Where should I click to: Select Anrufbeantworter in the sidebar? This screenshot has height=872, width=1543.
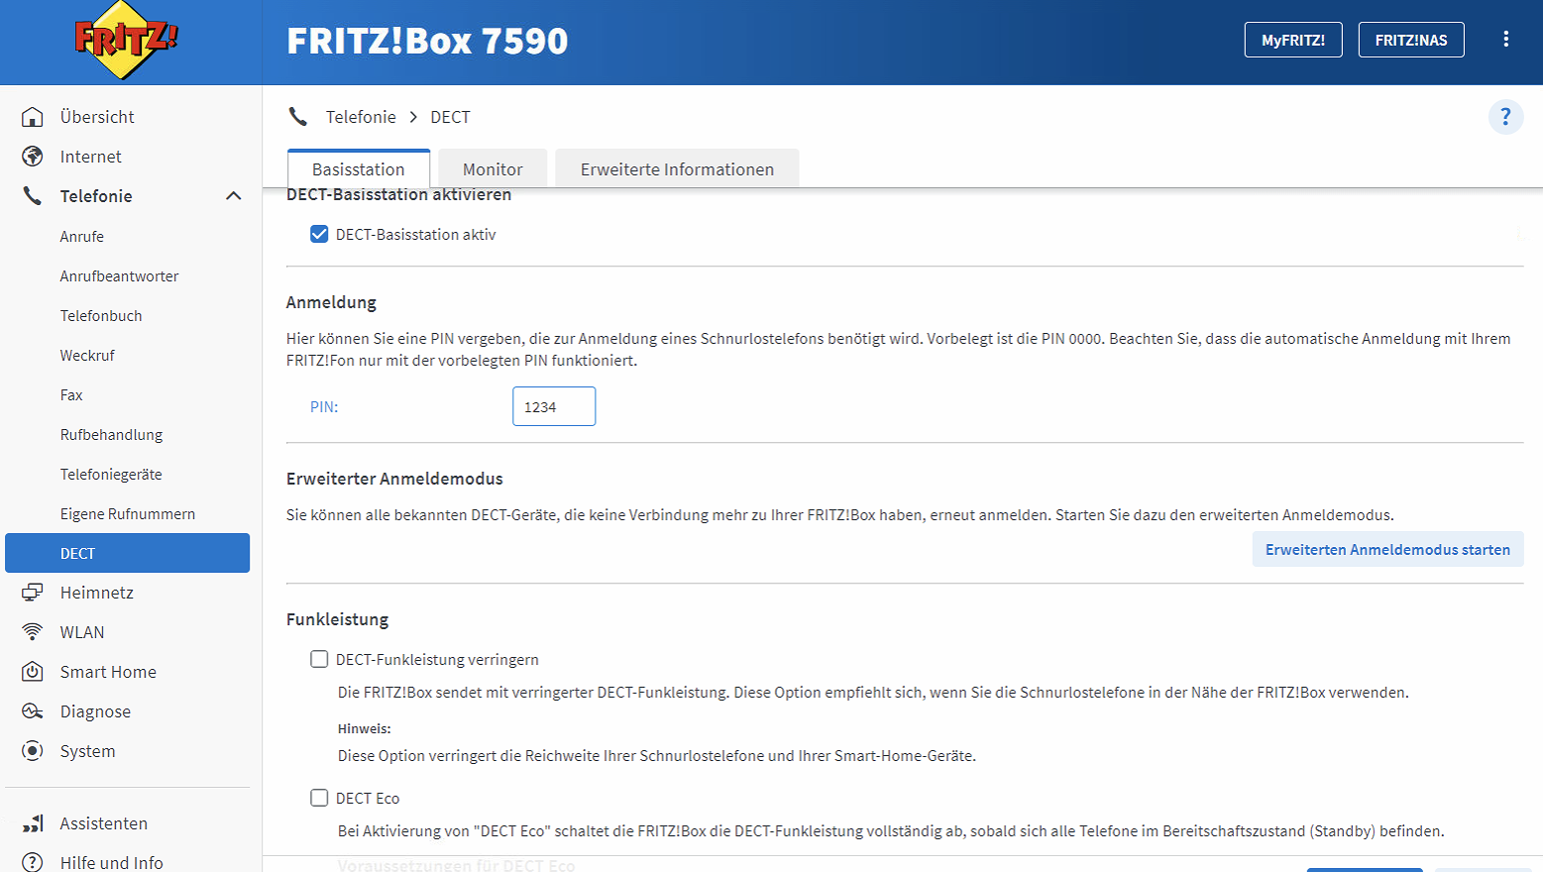pyautogui.click(x=119, y=276)
